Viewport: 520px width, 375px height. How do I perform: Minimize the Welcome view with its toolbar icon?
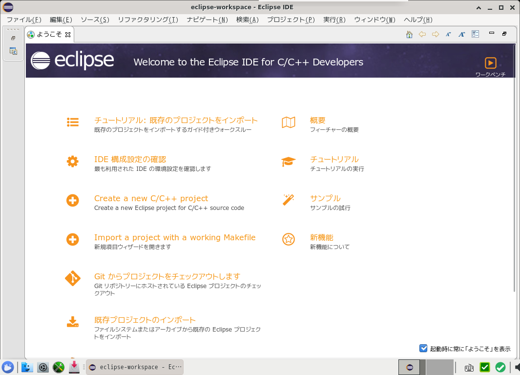pos(492,33)
